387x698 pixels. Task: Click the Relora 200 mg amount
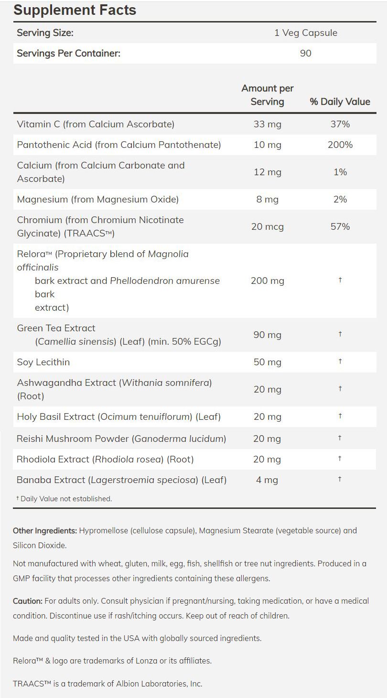tap(267, 281)
